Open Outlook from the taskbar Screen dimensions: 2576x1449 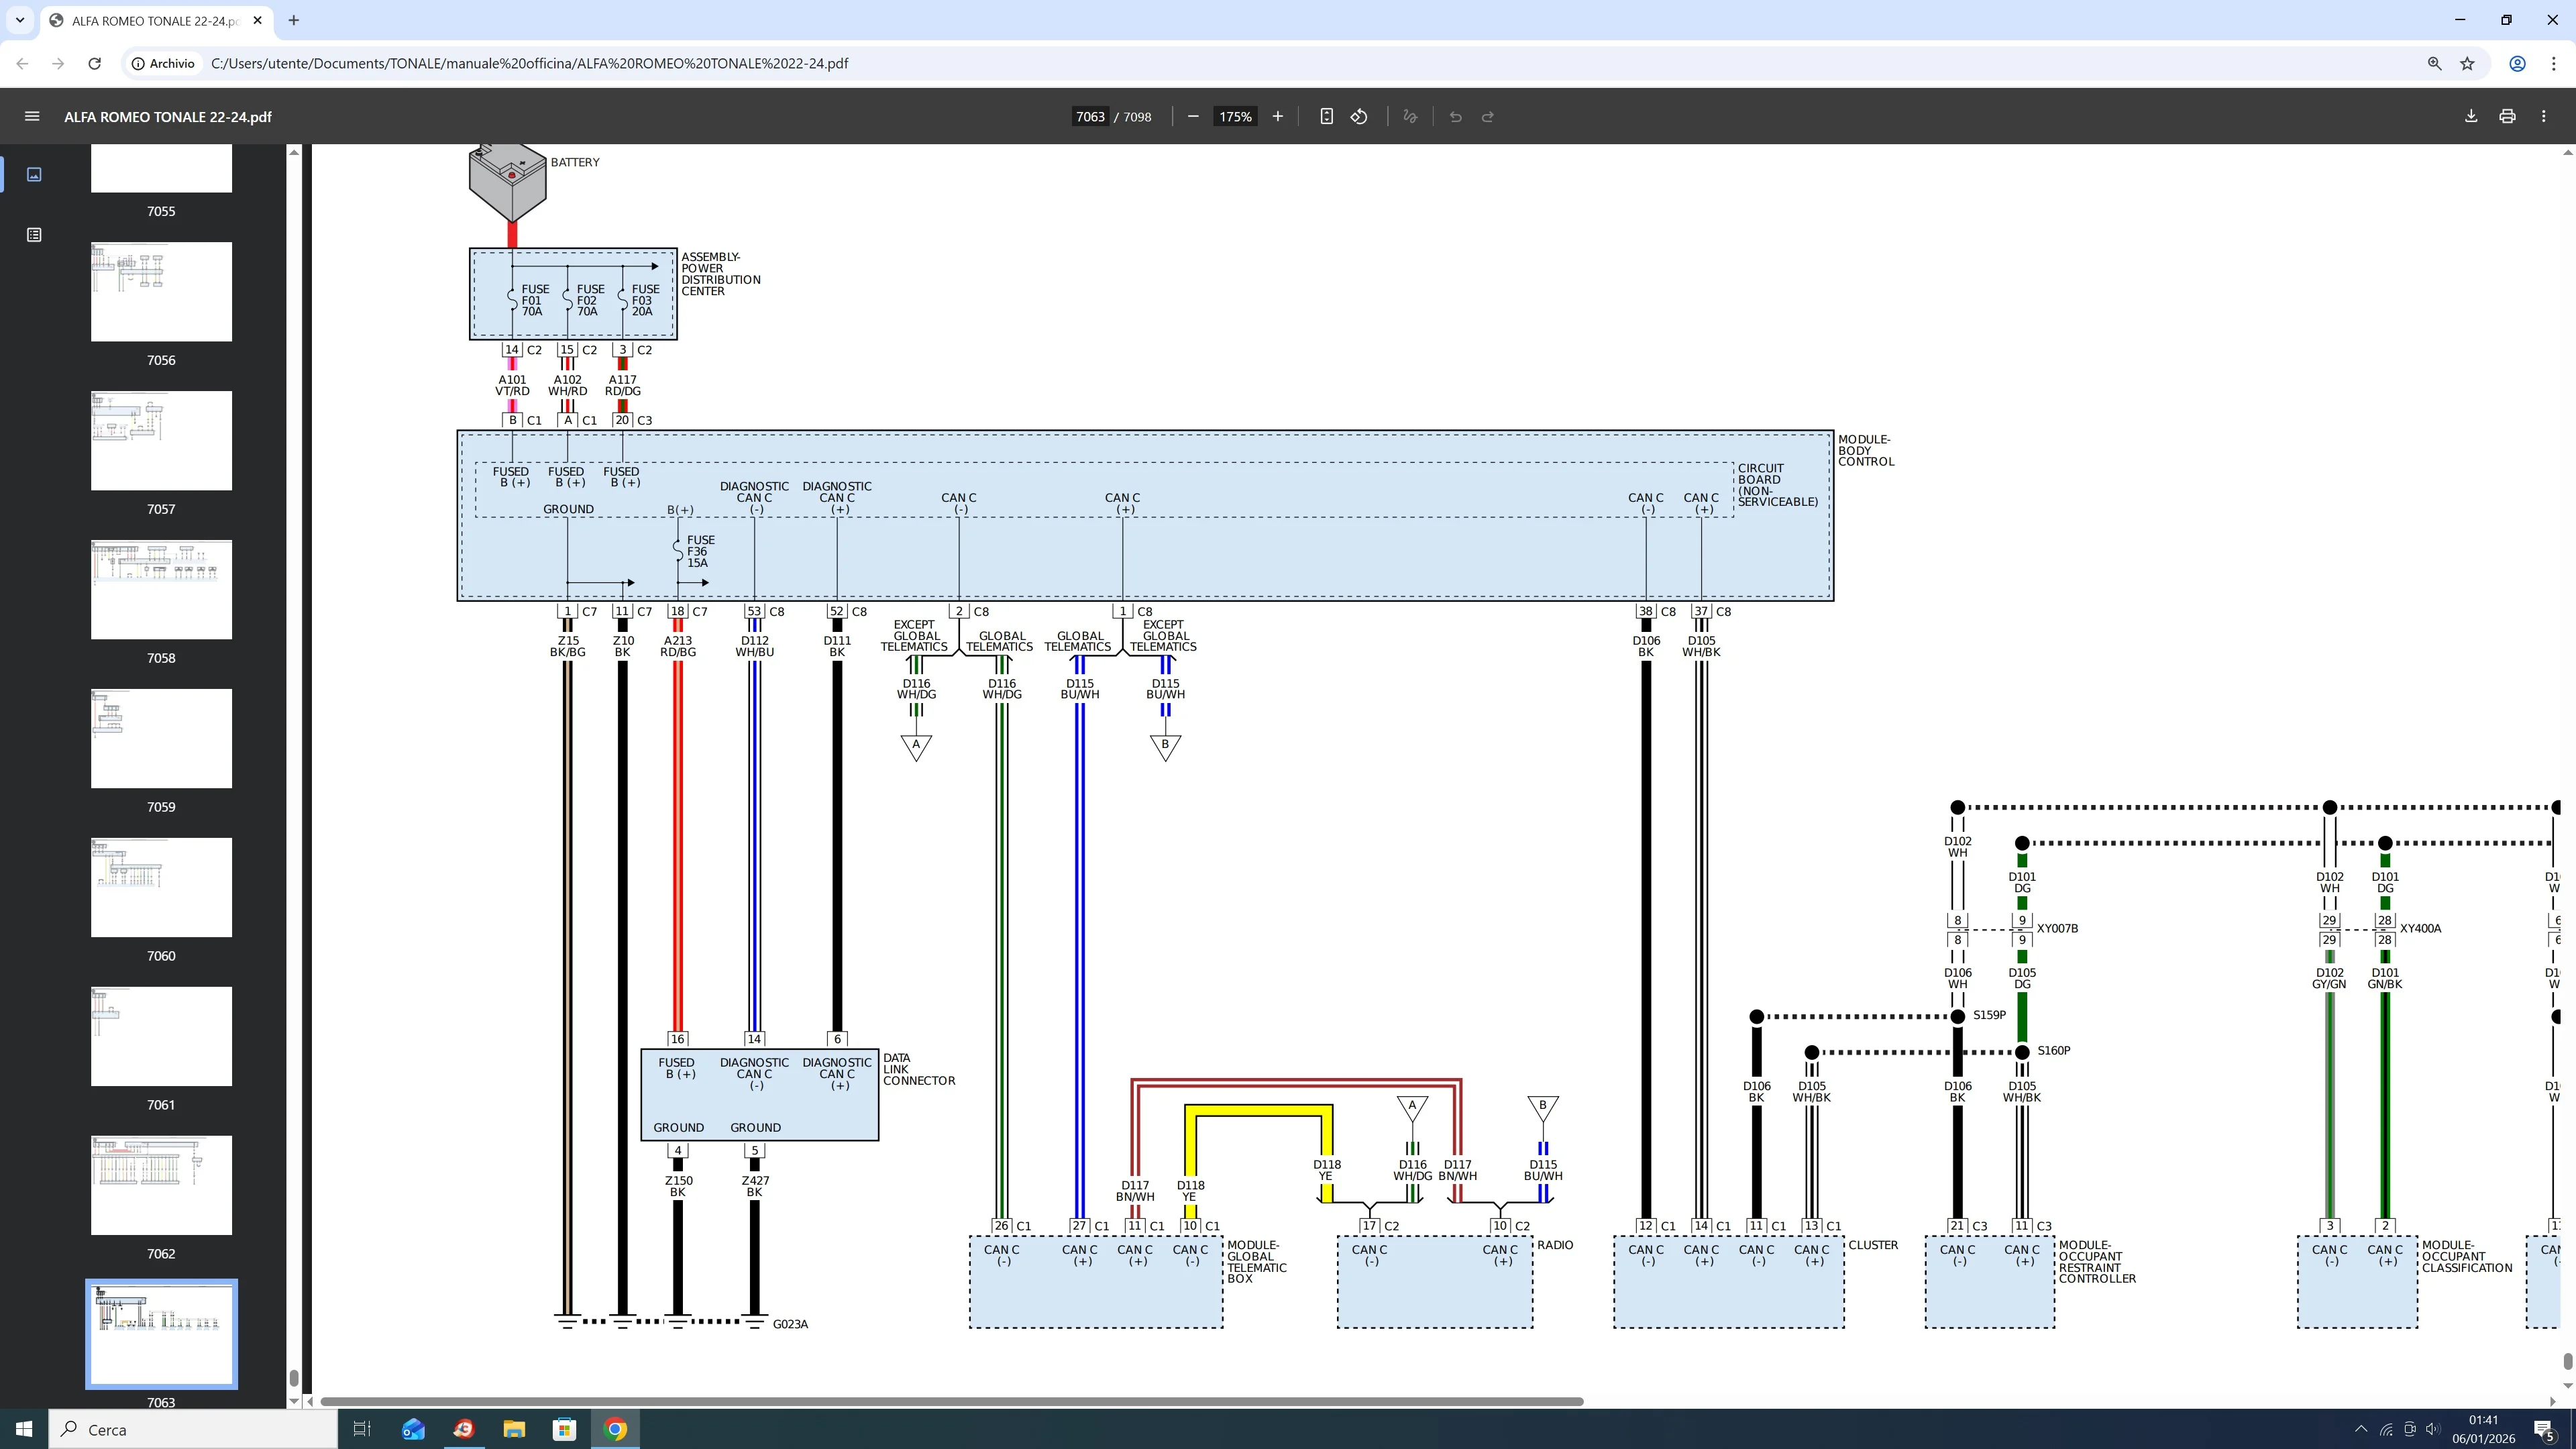(413, 1429)
